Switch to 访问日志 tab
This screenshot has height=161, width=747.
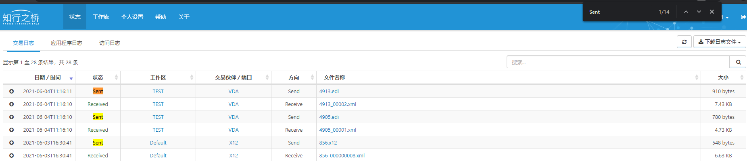tap(110, 43)
